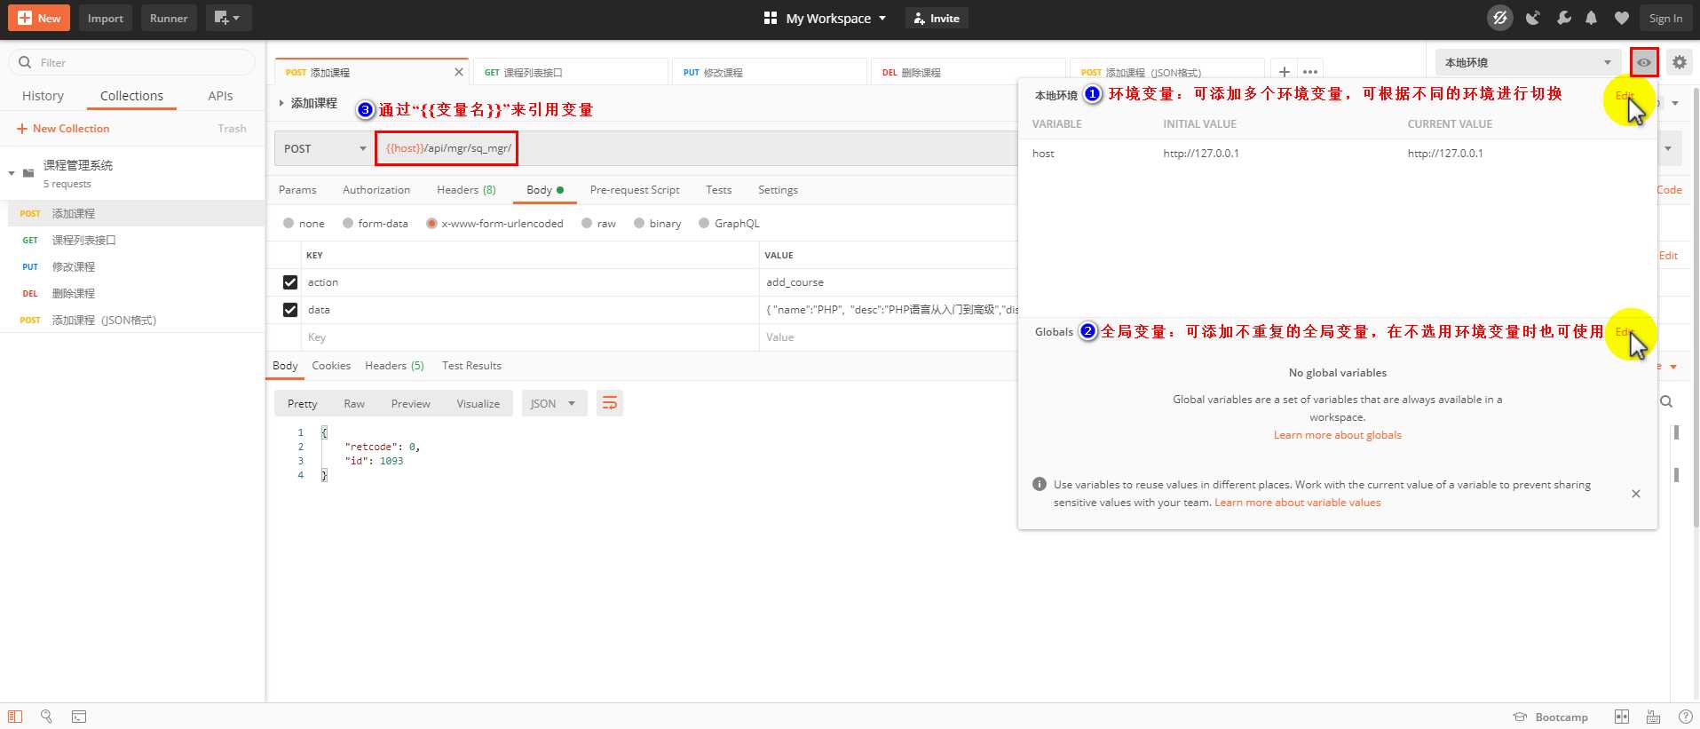Open Trash in sidebar

click(x=232, y=129)
